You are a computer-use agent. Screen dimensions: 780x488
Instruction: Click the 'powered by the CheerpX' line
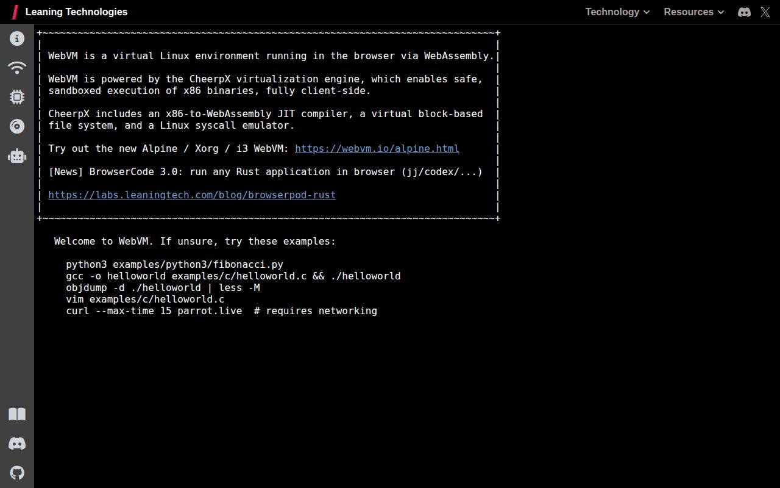pos(266,79)
